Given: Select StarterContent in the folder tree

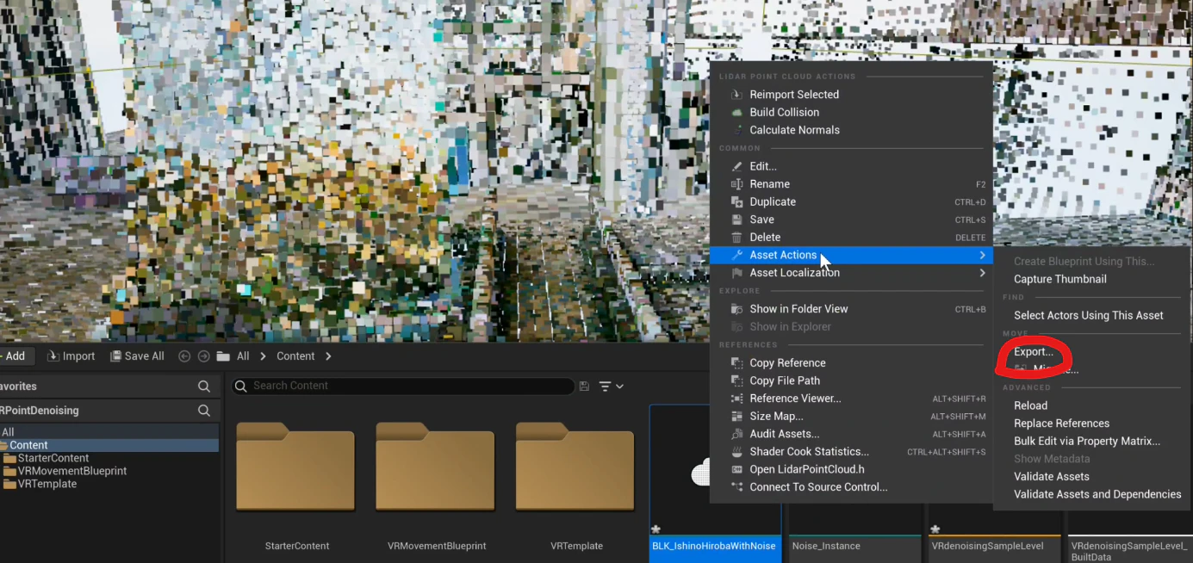Looking at the screenshot, I should (x=53, y=459).
